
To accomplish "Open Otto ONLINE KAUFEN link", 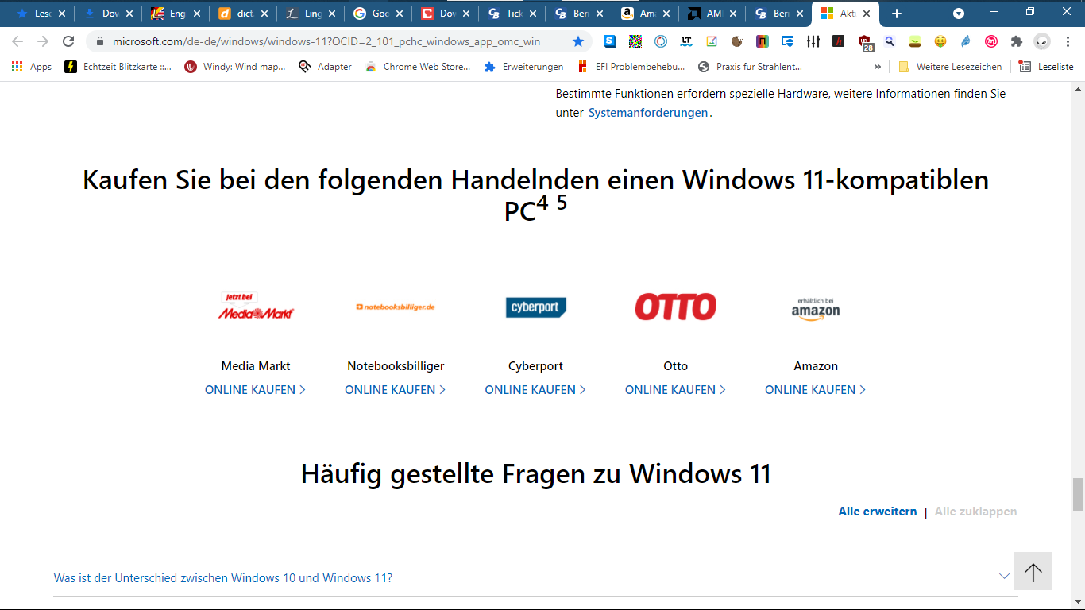I will click(675, 389).
